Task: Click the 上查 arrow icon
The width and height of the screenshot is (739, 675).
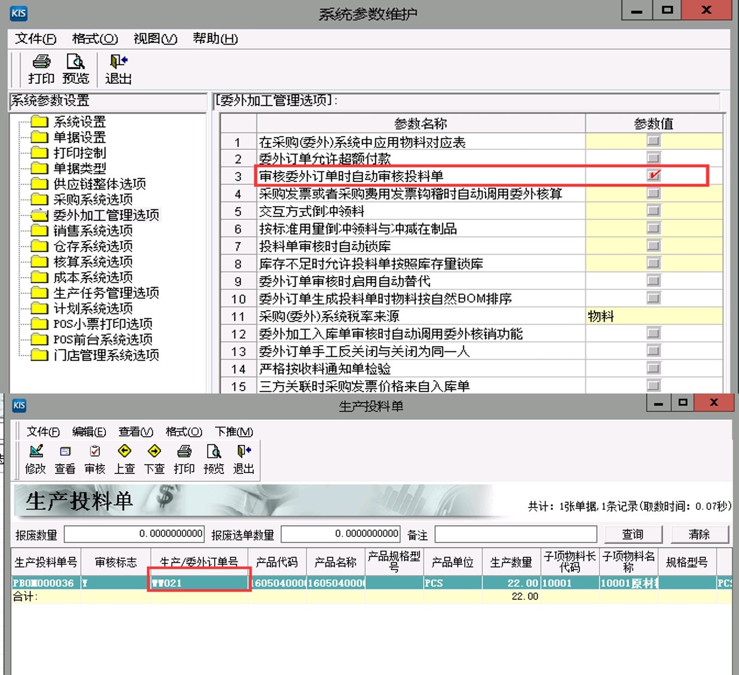Action: click(x=124, y=451)
